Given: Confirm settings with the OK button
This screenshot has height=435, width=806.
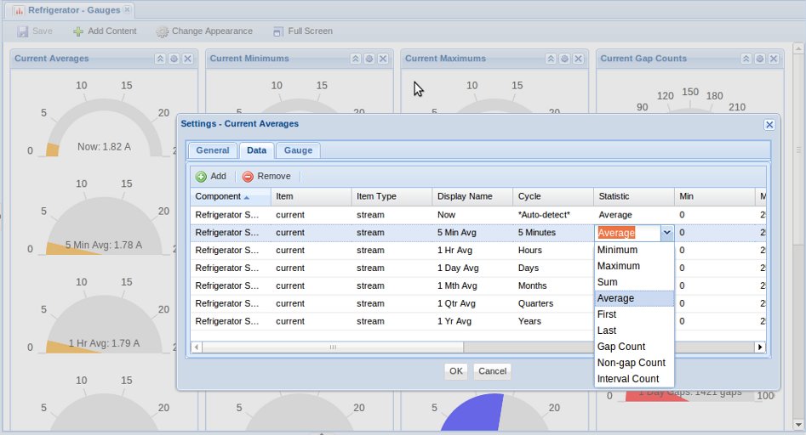Looking at the screenshot, I should pyautogui.click(x=456, y=371).
